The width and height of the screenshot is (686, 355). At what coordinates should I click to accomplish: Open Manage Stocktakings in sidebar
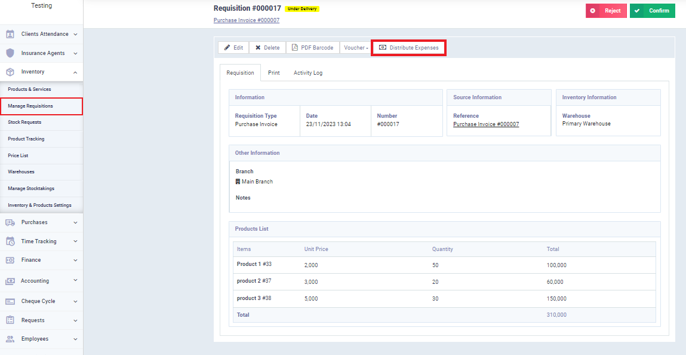click(x=31, y=188)
